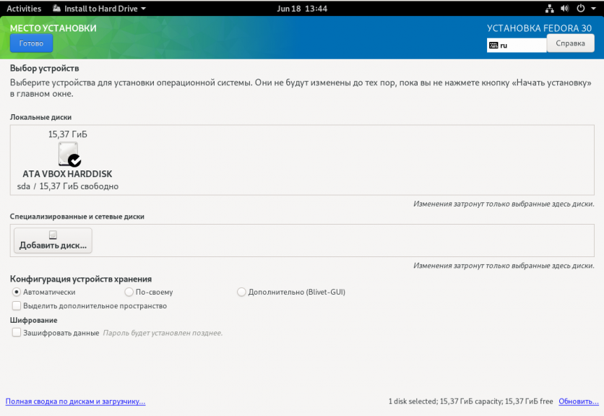This screenshot has width=604, height=416.
Task: Toggle the Зашифровать данные checkbox
Action: [x=17, y=333]
